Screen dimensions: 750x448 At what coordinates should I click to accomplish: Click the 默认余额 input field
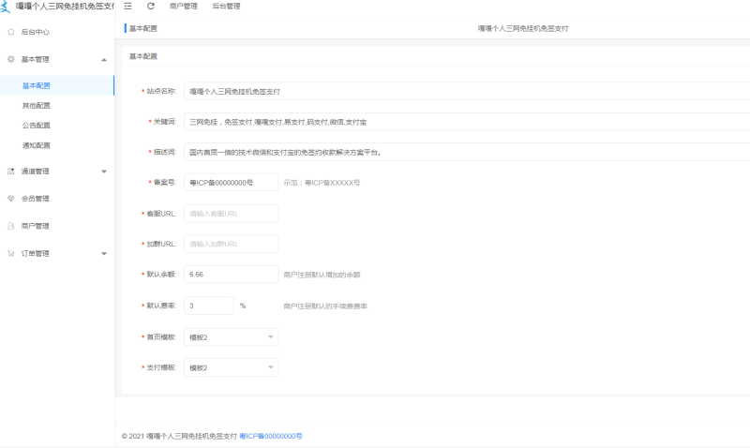point(231,275)
